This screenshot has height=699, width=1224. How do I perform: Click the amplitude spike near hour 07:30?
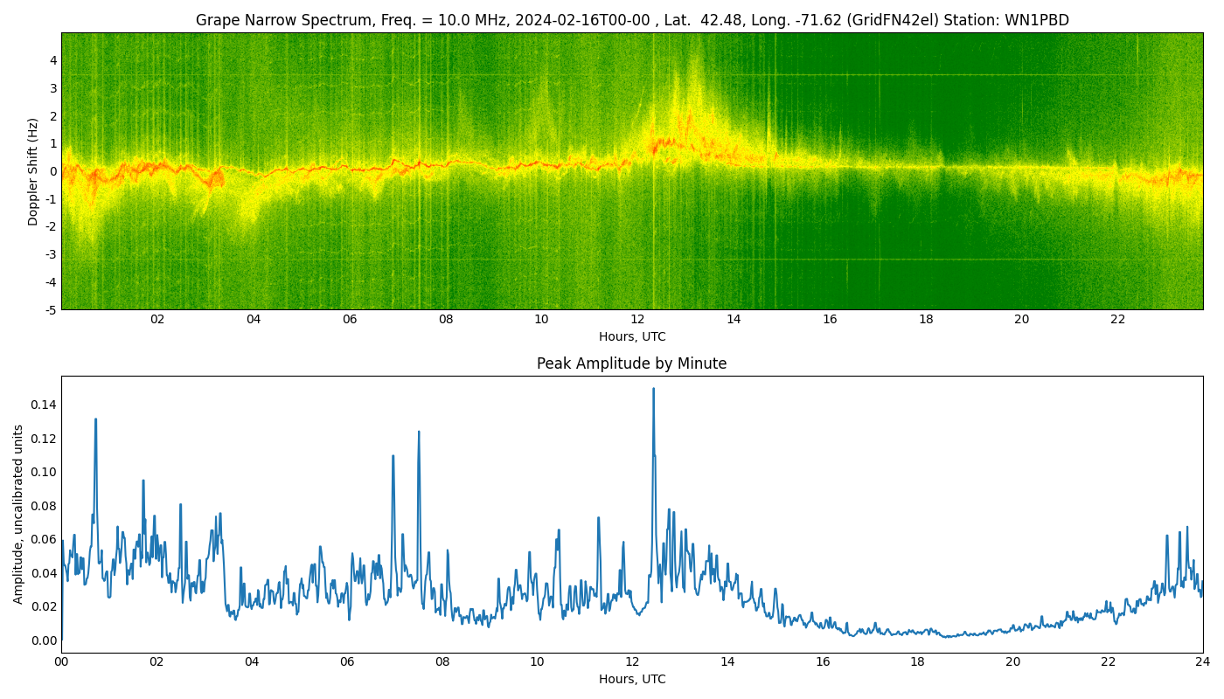coord(419,432)
